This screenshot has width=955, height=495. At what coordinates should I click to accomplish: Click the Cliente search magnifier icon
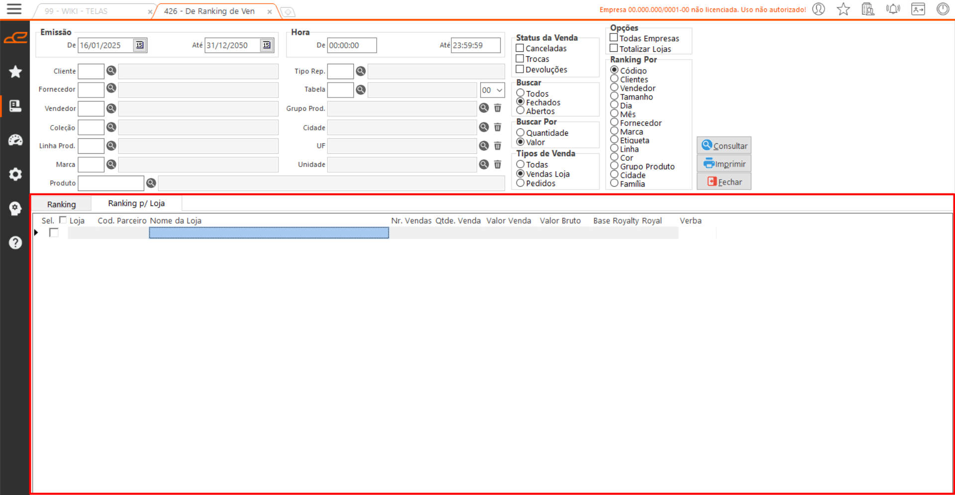(x=111, y=71)
